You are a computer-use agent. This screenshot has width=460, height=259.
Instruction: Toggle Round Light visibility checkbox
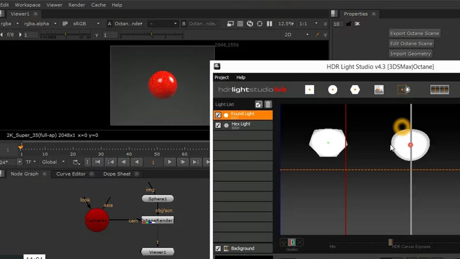click(218, 115)
